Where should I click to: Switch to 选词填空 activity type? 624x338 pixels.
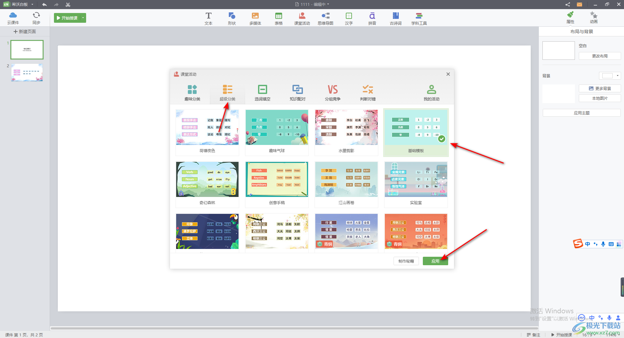point(263,93)
